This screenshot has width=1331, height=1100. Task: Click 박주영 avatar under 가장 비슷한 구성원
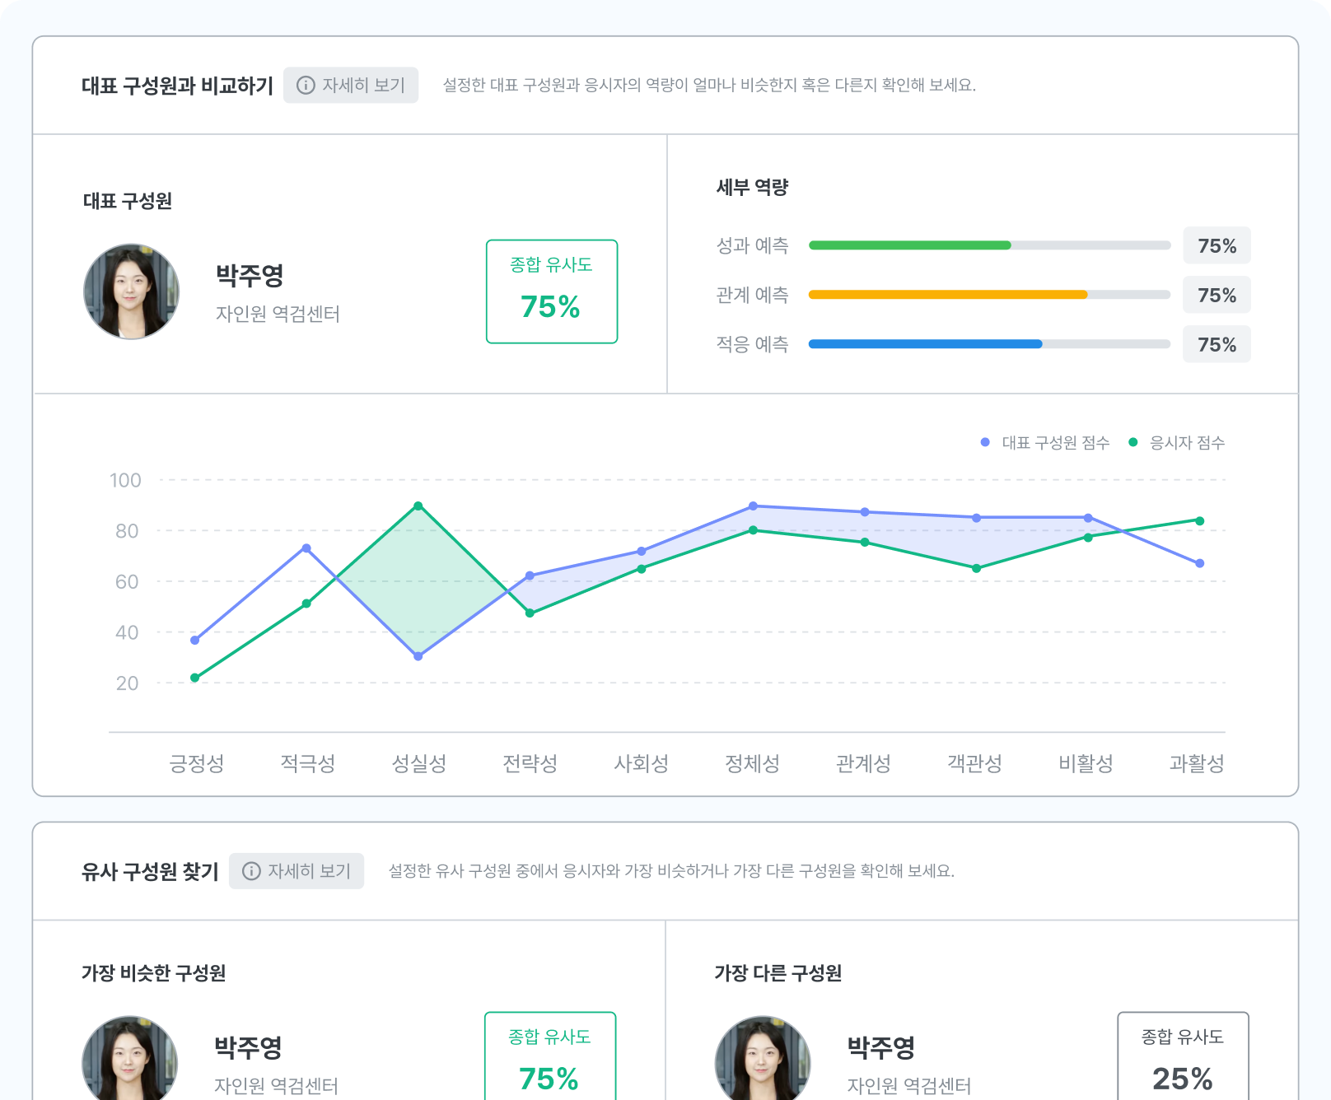[129, 1058]
